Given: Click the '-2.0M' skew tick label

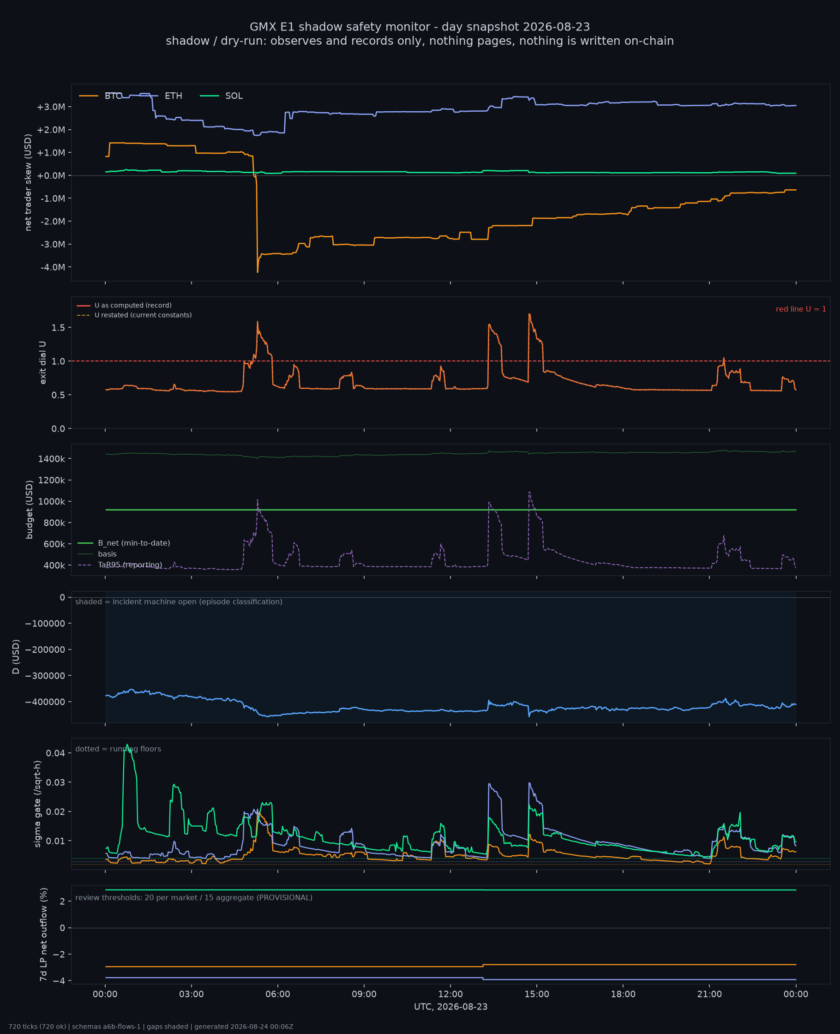Looking at the screenshot, I should click(x=53, y=221).
